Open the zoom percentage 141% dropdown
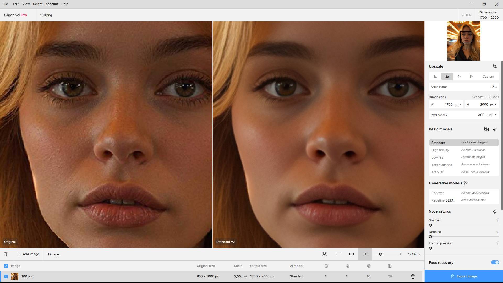 coord(420,254)
